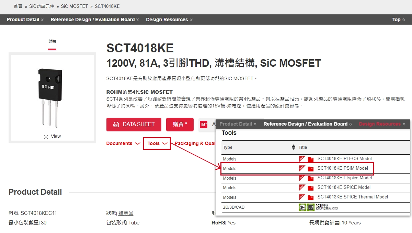Sort the Tools table by Type arrows
This screenshot has height=233, width=412.
(294, 147)
